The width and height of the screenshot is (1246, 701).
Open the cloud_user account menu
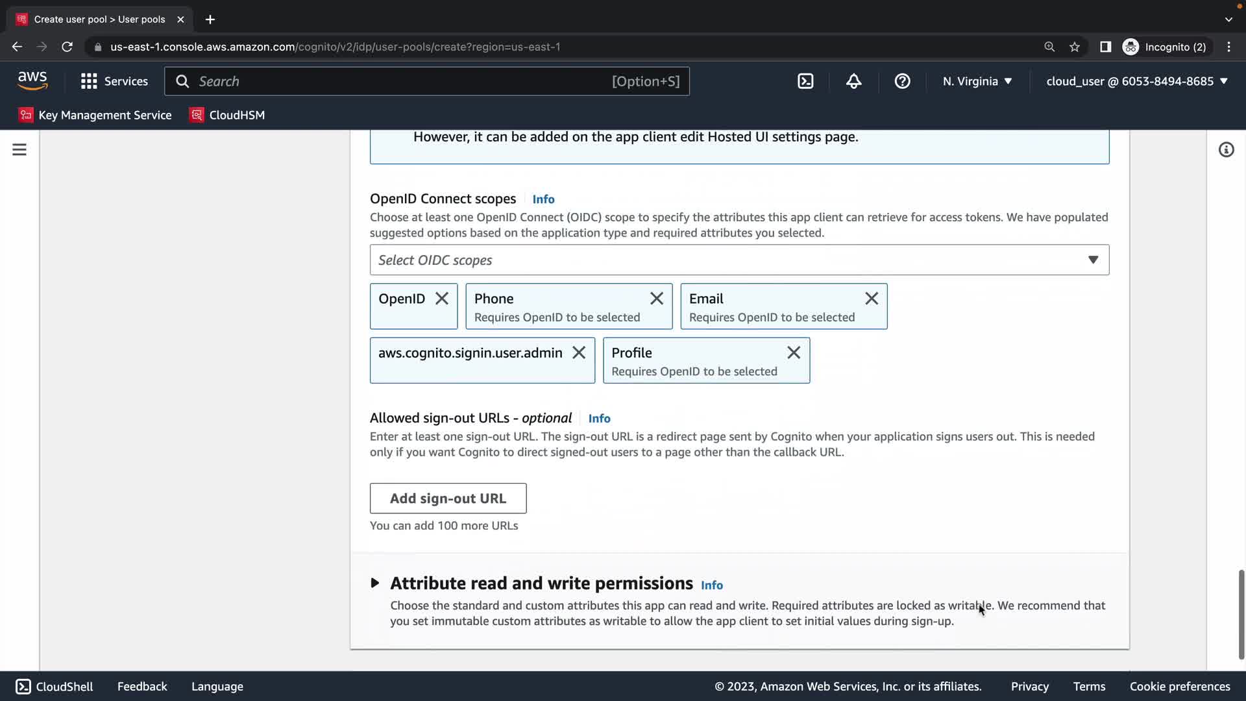pyautogui.click(x=1136, y=81)
